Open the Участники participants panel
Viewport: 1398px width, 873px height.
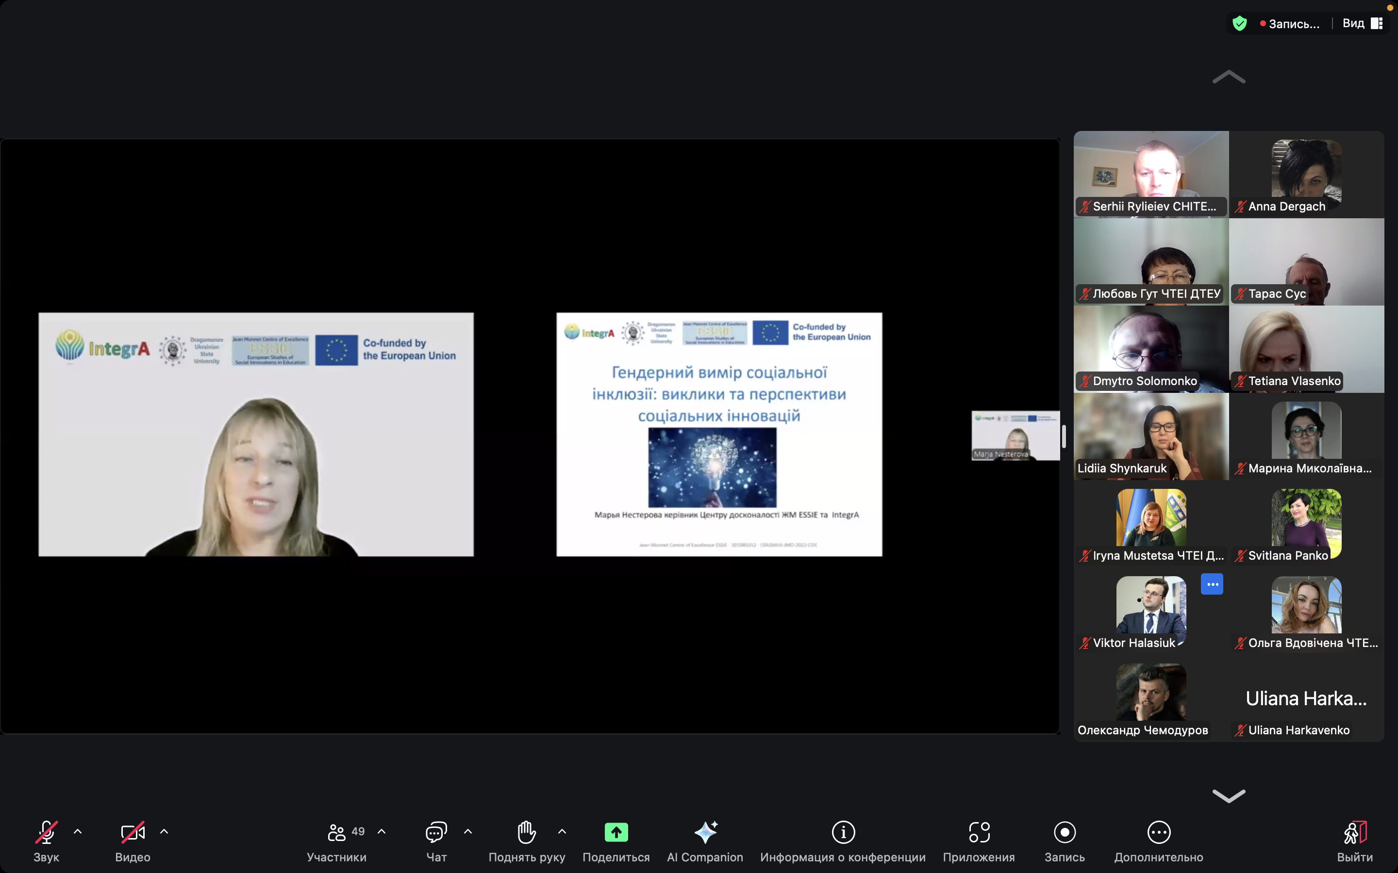coord(337,833)
